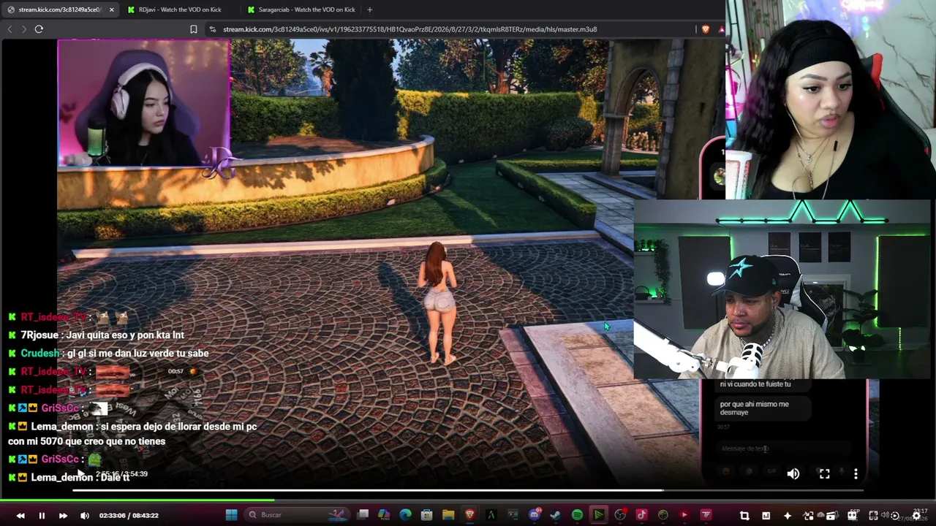Close the stream.kick.com tab
This screenshot has width=936, height=526.
[x=112, y=9]
